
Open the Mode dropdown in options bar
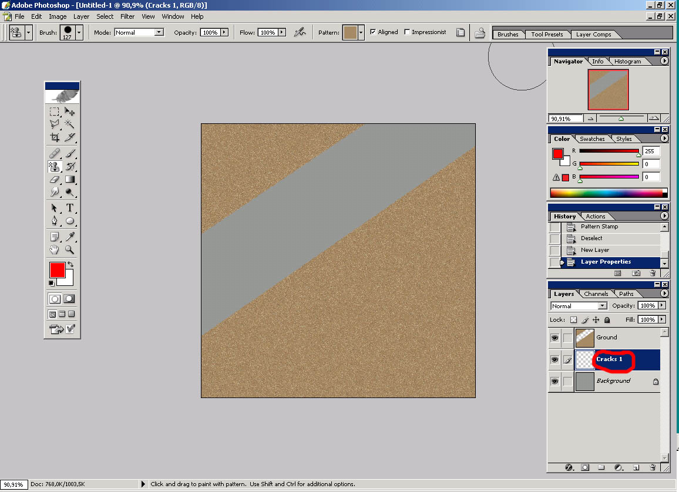click(x=159, y=33)
